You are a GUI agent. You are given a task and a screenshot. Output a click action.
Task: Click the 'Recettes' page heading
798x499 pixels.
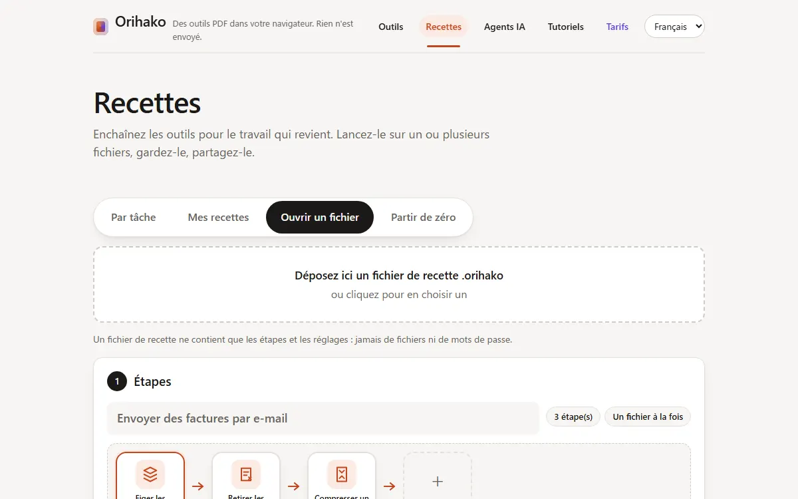(147, 103)
